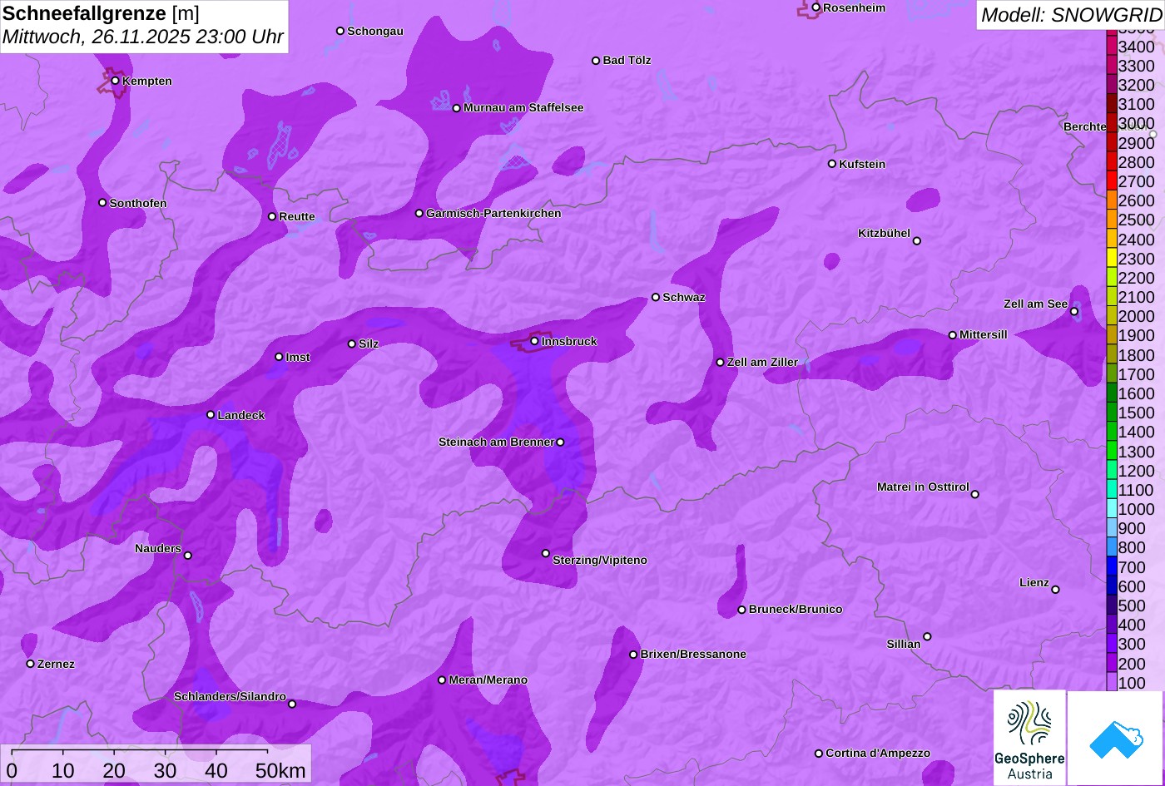Click the Matrei in Osttirol marker dot
Screen dimensions: 1165x786
975,494
